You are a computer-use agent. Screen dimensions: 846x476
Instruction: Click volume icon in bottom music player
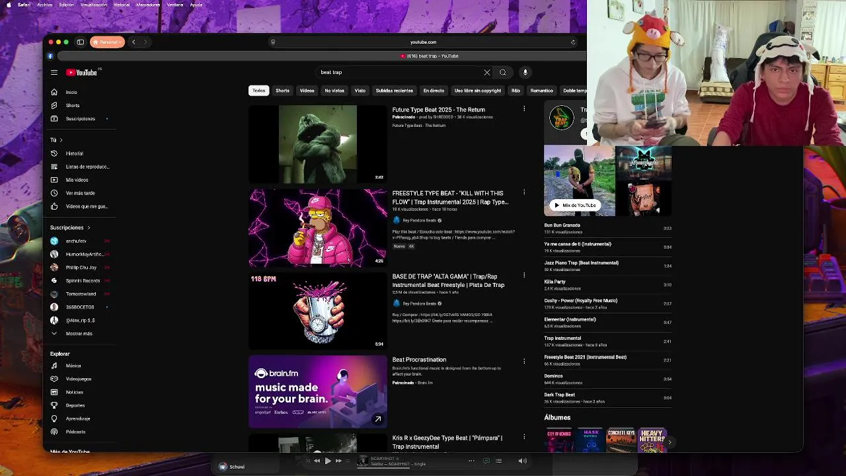(x=522, y=461)
